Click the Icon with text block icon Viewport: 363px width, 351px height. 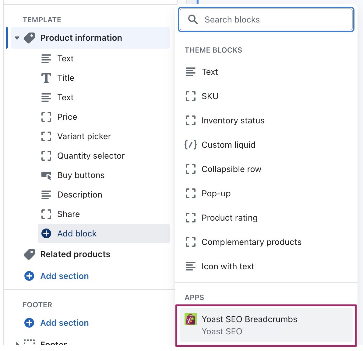(x=191, y=266)
